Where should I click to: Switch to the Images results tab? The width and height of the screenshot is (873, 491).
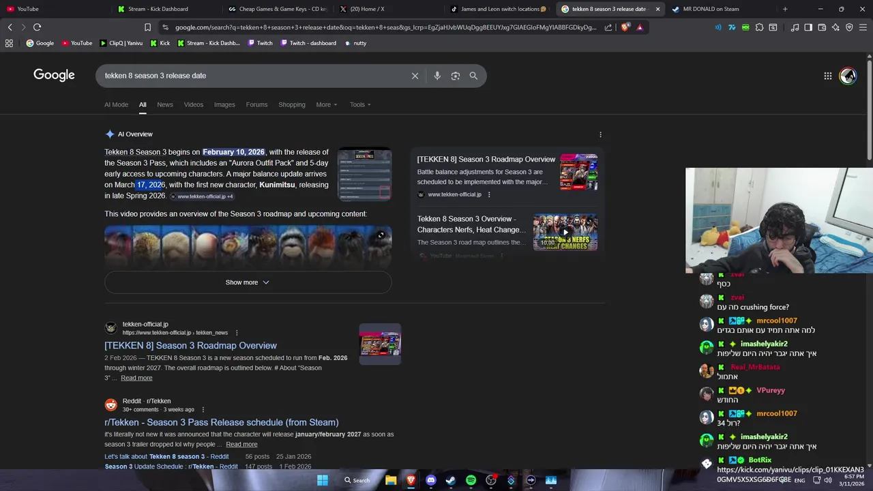click(224, 104)
